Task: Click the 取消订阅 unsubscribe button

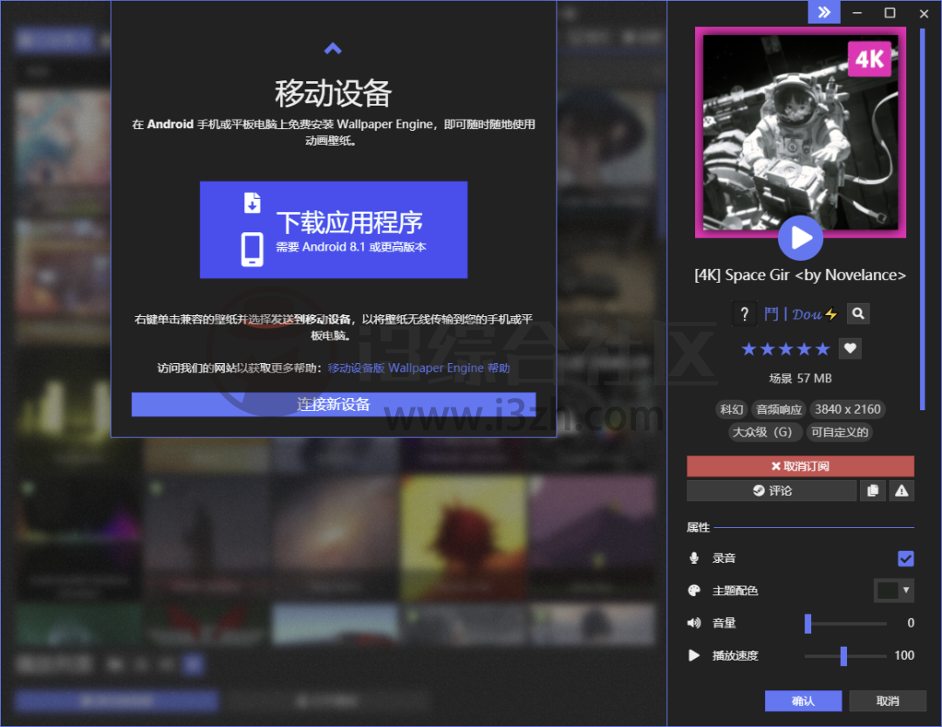Action: click(800, 466)
